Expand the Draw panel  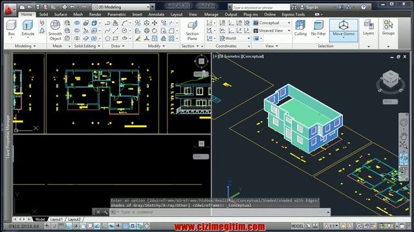coord(118,46)
